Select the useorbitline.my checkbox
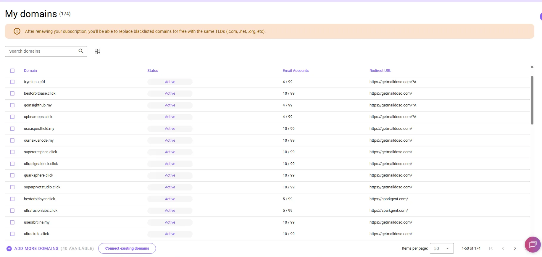The height and width of the screenshot is (257, 542). point(12,222)
